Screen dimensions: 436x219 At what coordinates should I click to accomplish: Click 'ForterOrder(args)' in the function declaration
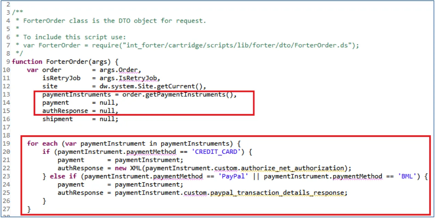click(x=79, y=62)
